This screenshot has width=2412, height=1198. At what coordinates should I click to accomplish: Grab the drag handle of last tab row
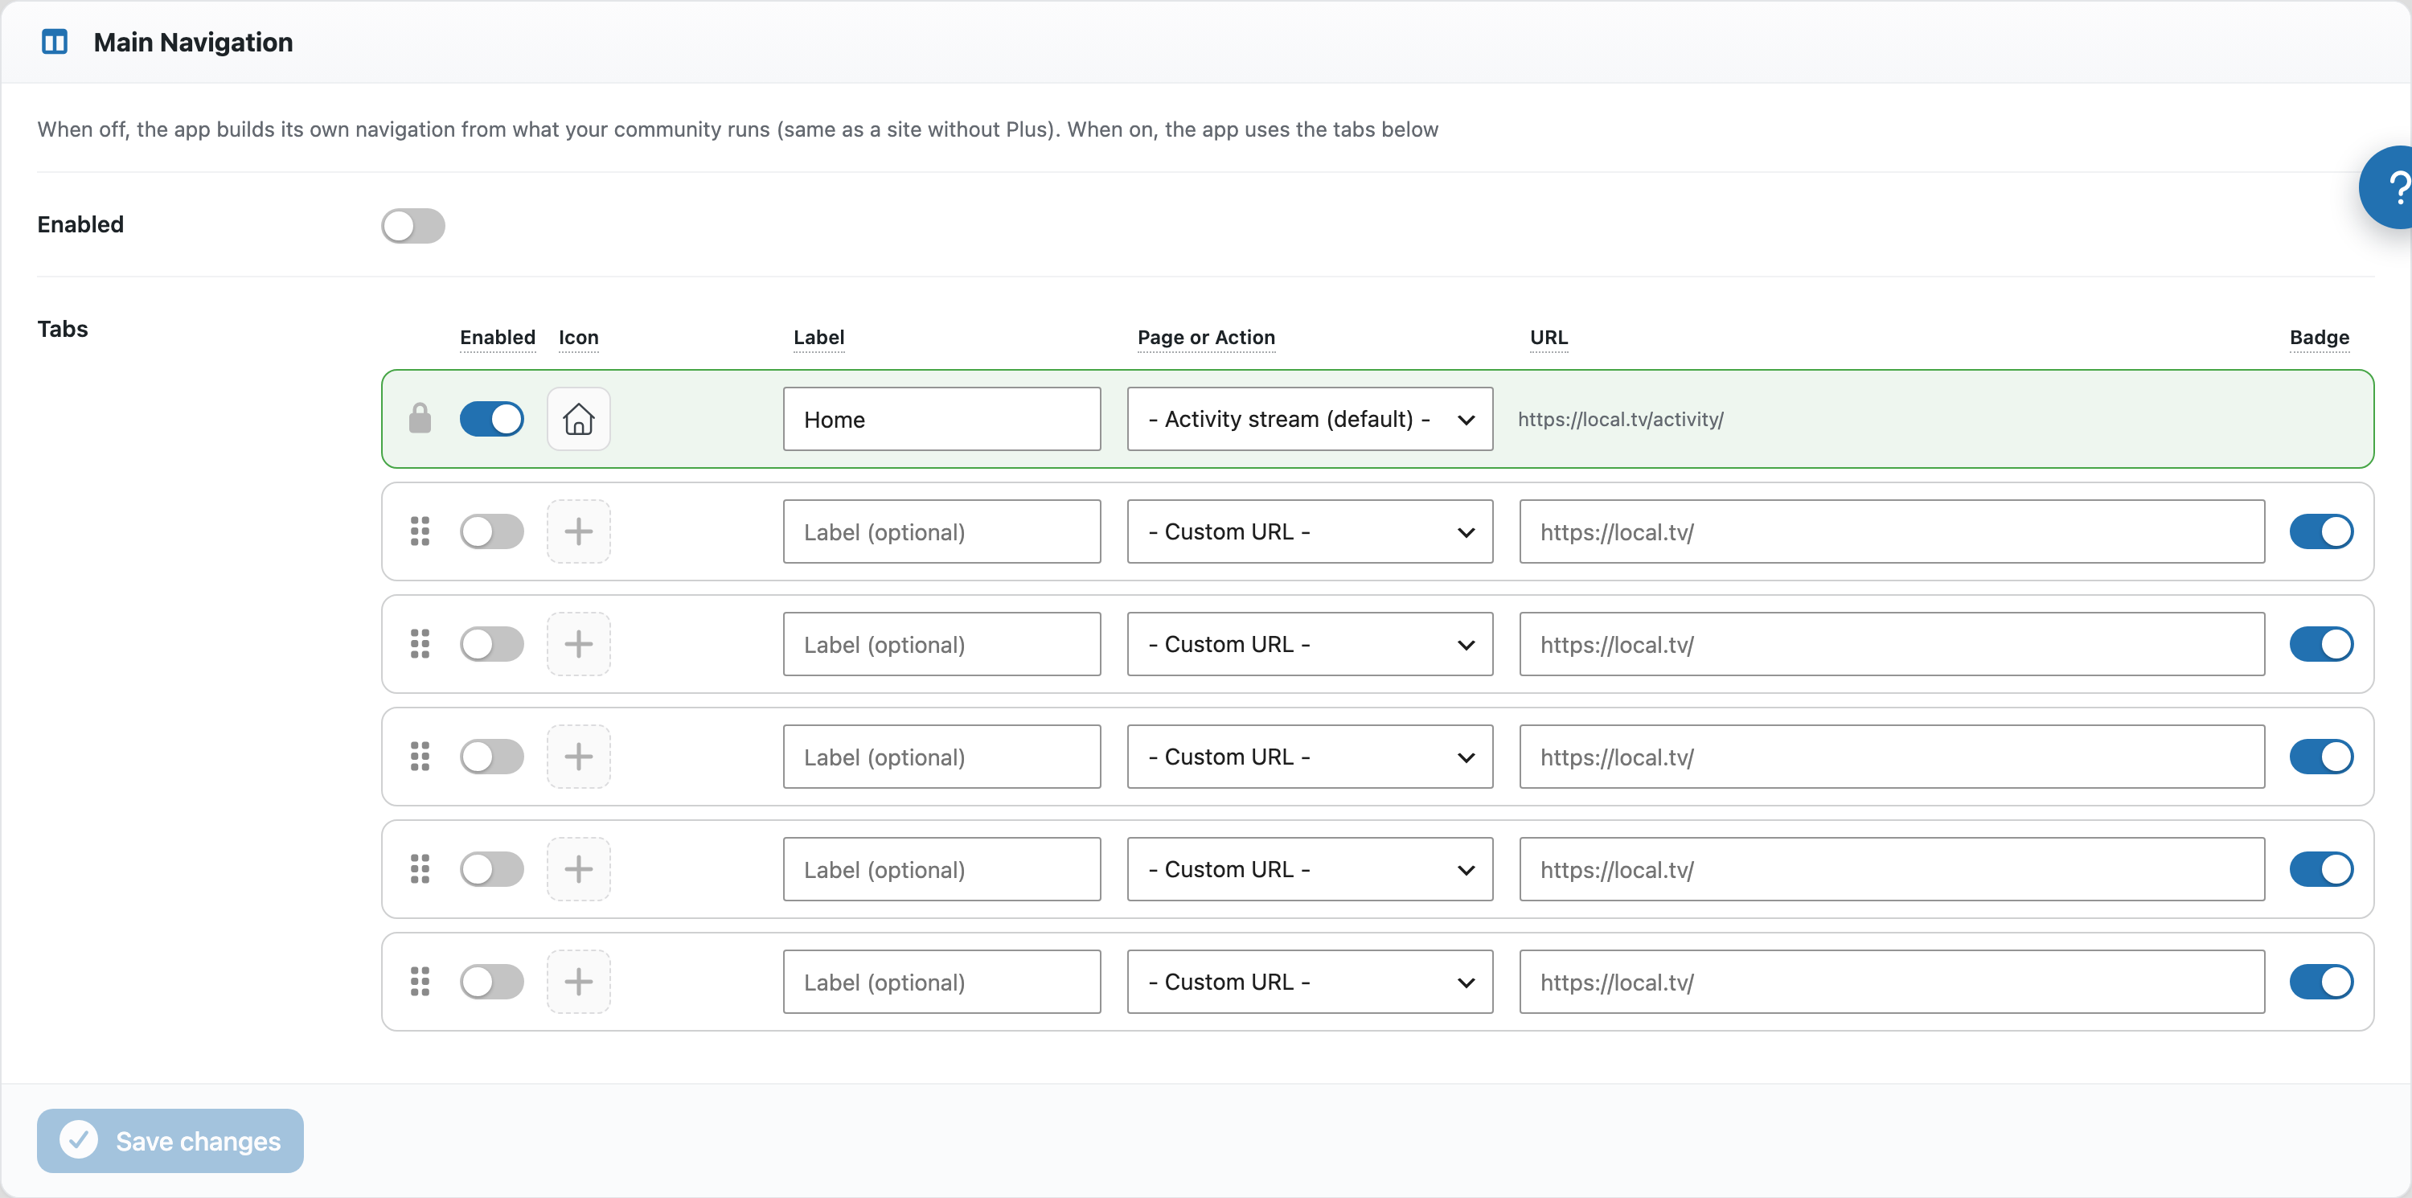(420, 981)
